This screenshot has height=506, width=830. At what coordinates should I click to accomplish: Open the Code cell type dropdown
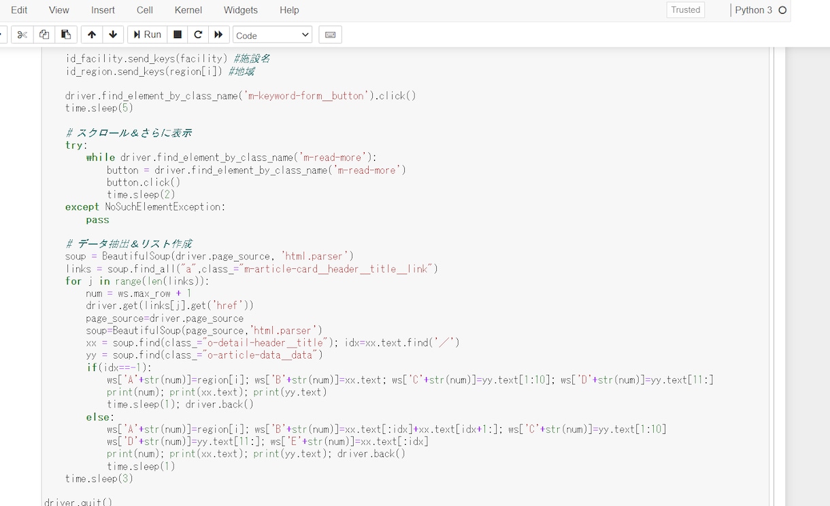tap(272, 35)
